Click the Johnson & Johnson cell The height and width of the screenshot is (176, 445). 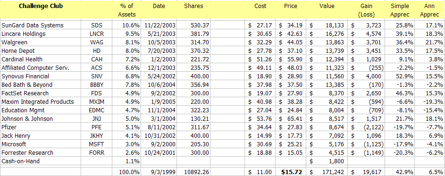[41, 118]
